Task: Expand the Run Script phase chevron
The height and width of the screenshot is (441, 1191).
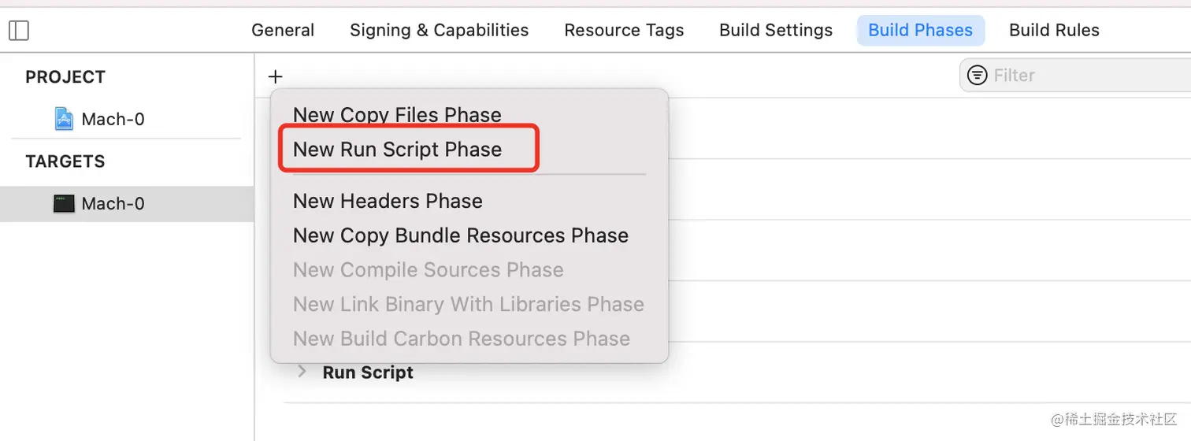Action: click(302, 372)
